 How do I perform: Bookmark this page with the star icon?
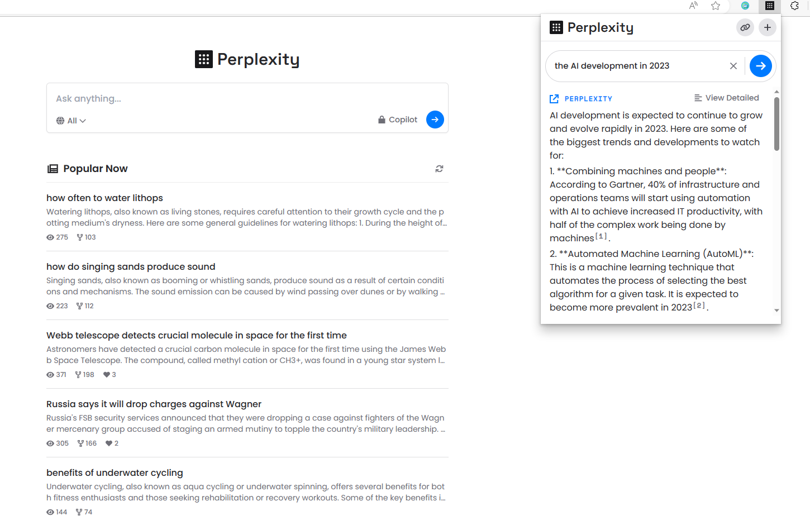pyautogui.click(x=716, y=6)
